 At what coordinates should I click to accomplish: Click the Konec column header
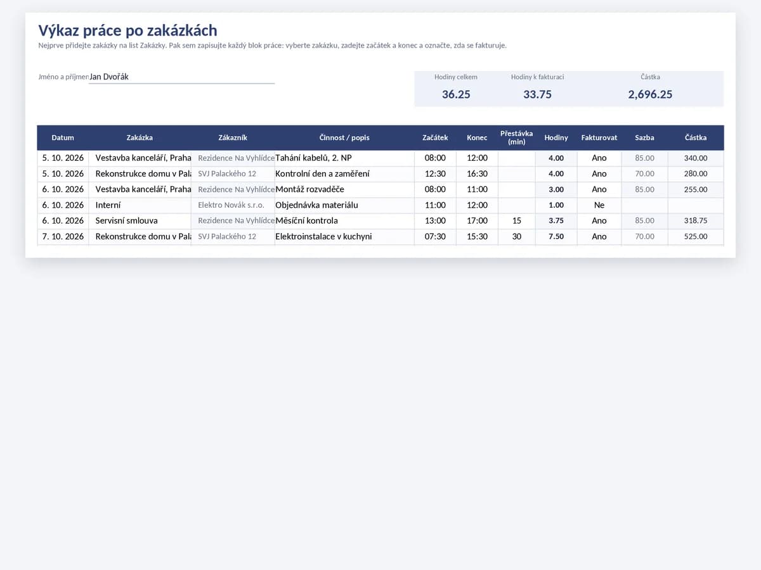click(477, 137)
